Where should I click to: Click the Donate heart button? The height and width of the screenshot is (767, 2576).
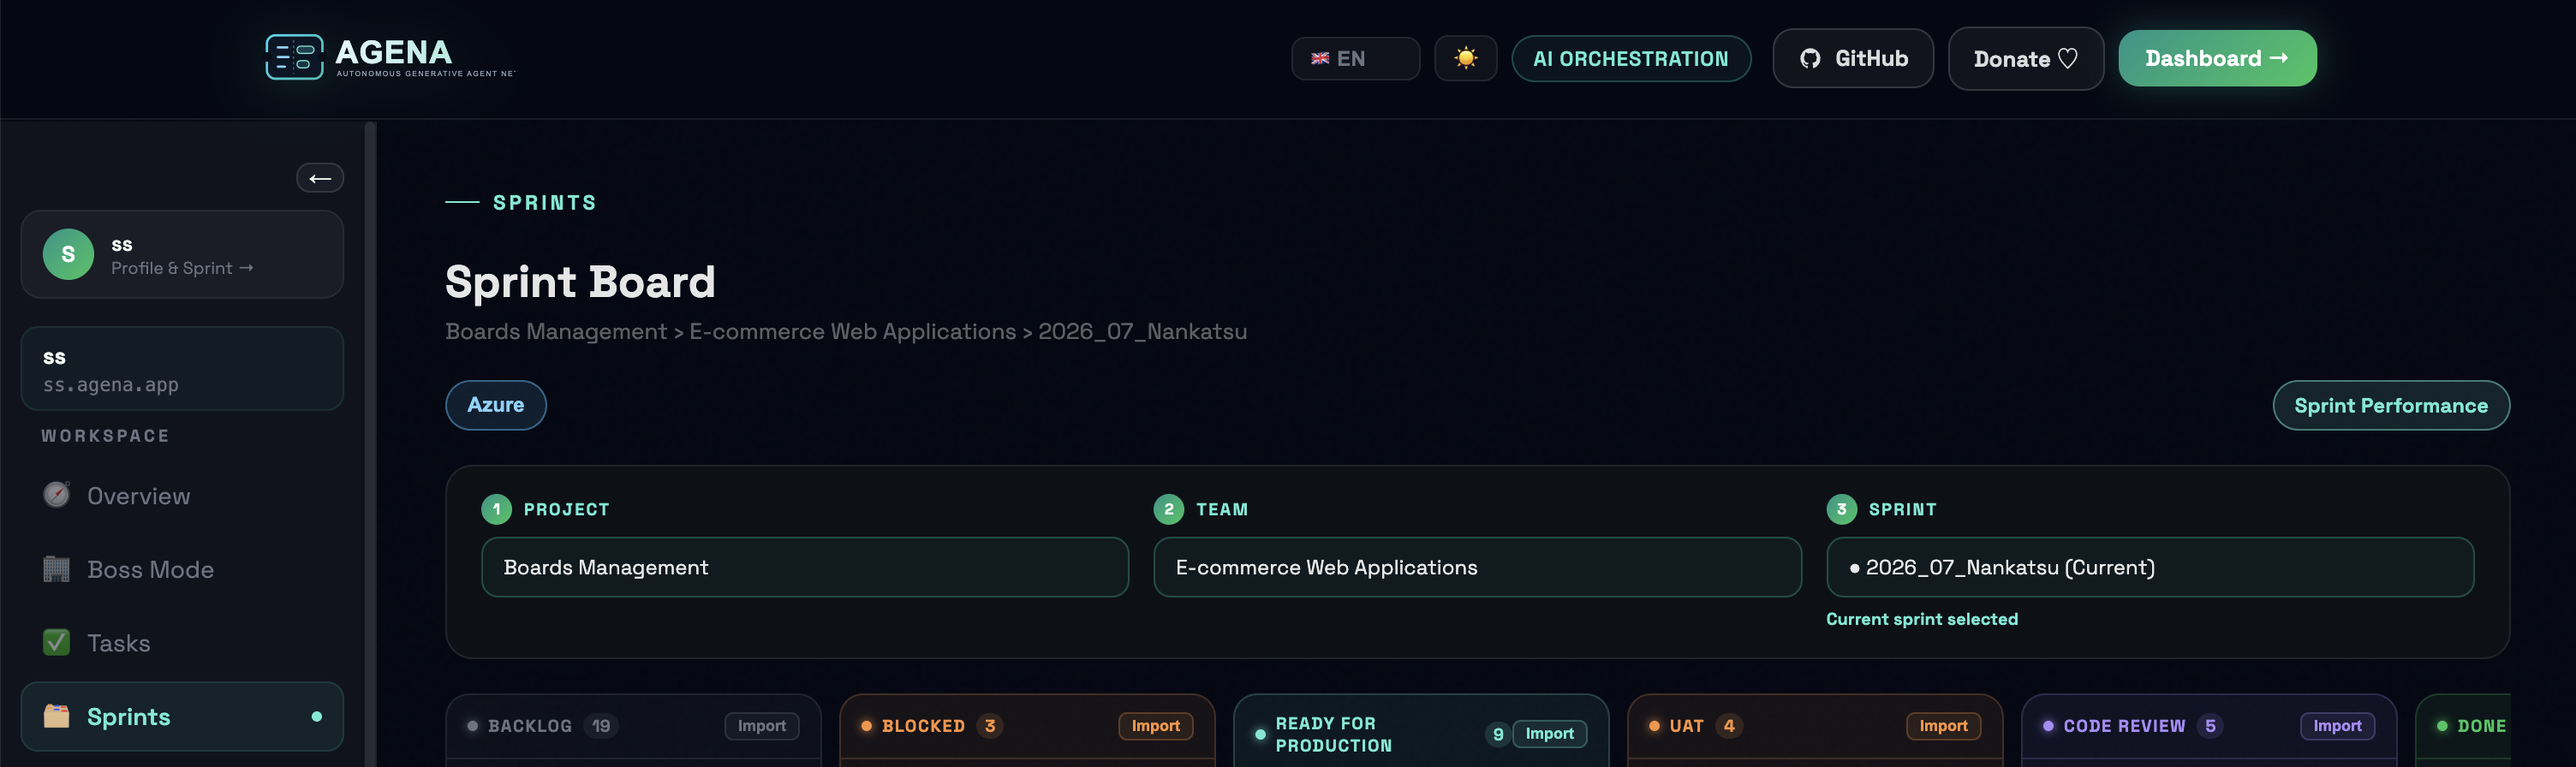click(2025, 58)
